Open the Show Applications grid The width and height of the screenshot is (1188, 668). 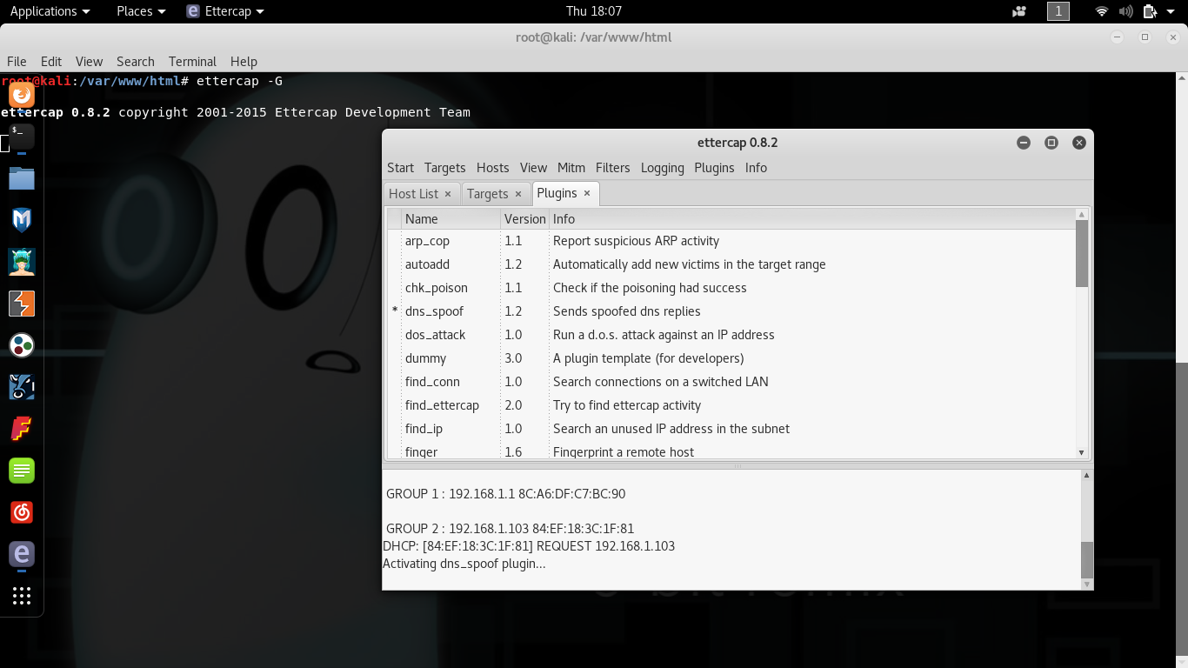(x=22, y=596)
